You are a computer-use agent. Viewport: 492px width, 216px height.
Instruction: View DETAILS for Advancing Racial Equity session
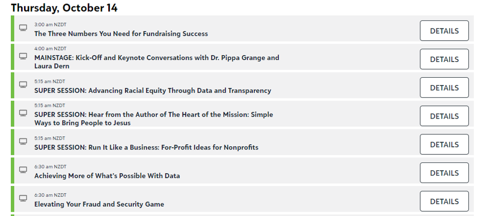444,88
